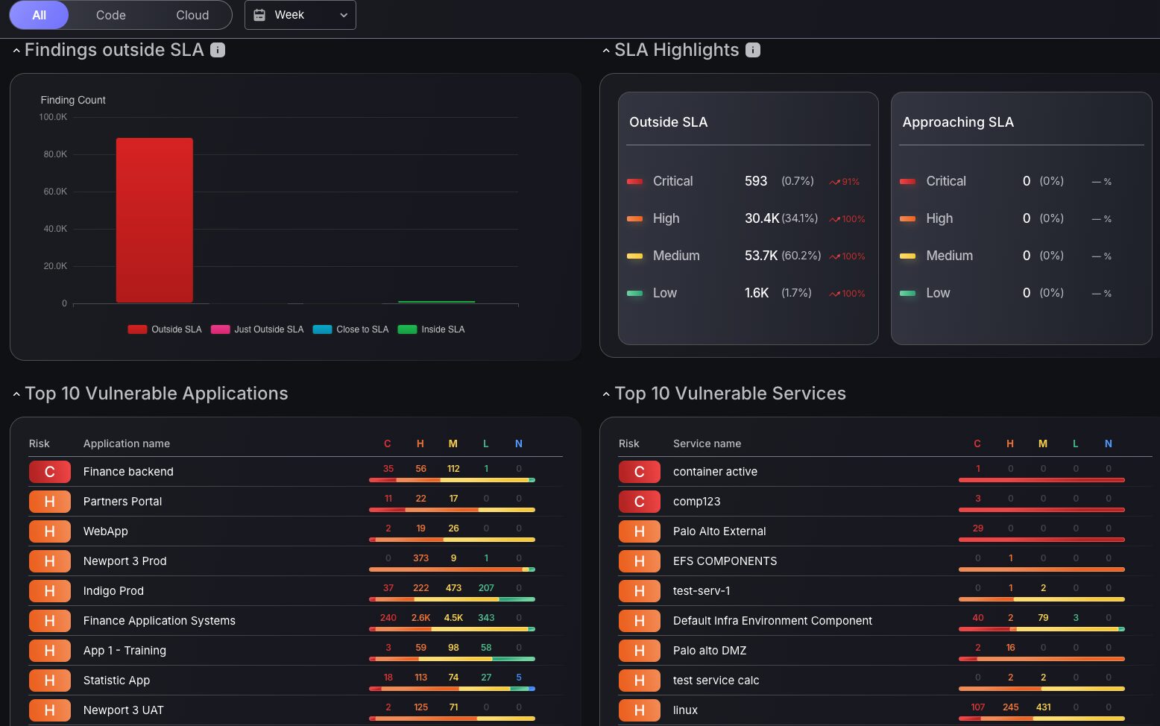This screenshot has height=726, width=1160.
Task: Click High risk badge for linux service
Action: [640, 710]
